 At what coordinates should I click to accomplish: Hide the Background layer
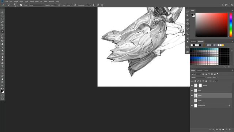(192, 106)
